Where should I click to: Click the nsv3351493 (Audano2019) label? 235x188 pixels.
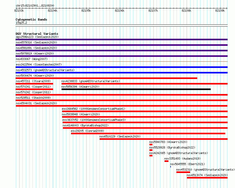pyautogui.click(x=182, y=159)
